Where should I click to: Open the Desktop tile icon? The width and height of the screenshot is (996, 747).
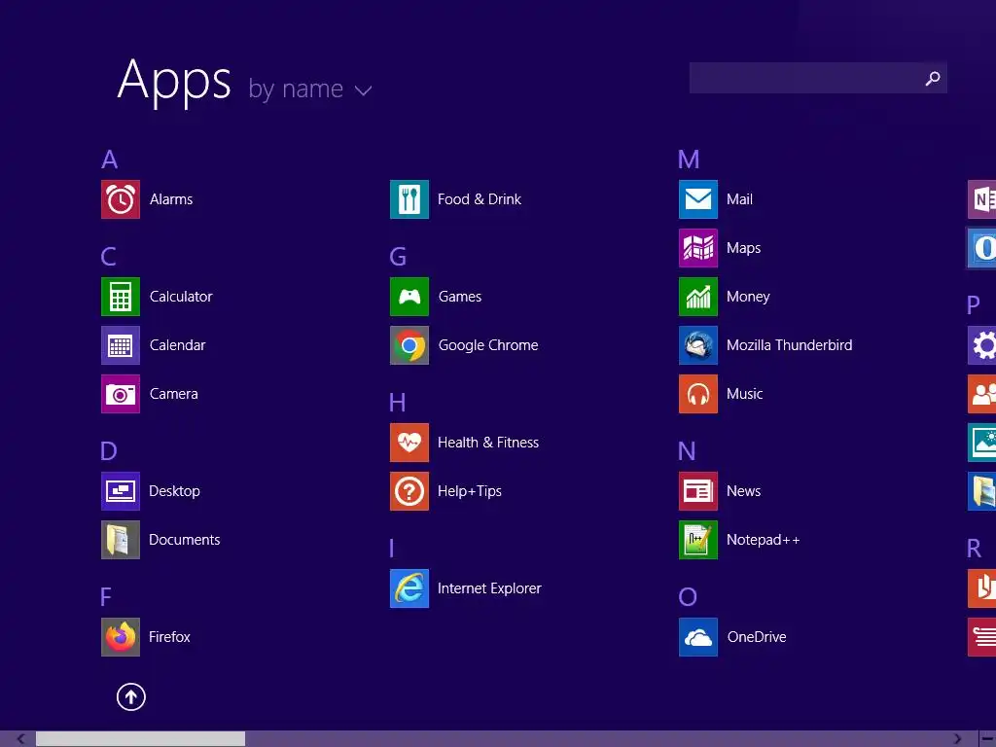pos(120,491)
